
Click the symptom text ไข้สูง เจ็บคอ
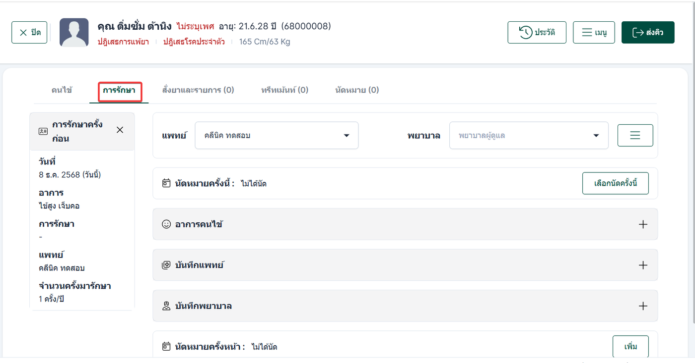click(59, 206)
